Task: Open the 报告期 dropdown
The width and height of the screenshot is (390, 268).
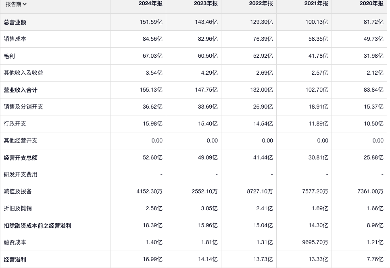Action: tap(16, 4)
